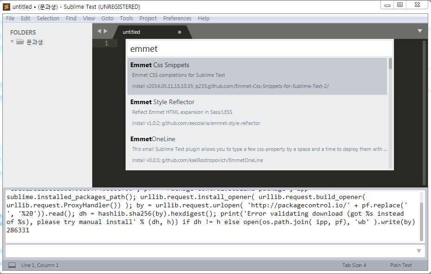
Task: Click the tab history back arrow
Action: (99, 31)
